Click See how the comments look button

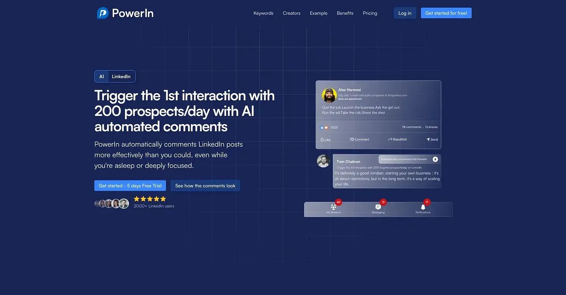pos(205,186)
